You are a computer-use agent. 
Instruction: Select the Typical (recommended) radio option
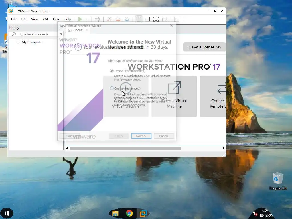(x=112, y=71)
